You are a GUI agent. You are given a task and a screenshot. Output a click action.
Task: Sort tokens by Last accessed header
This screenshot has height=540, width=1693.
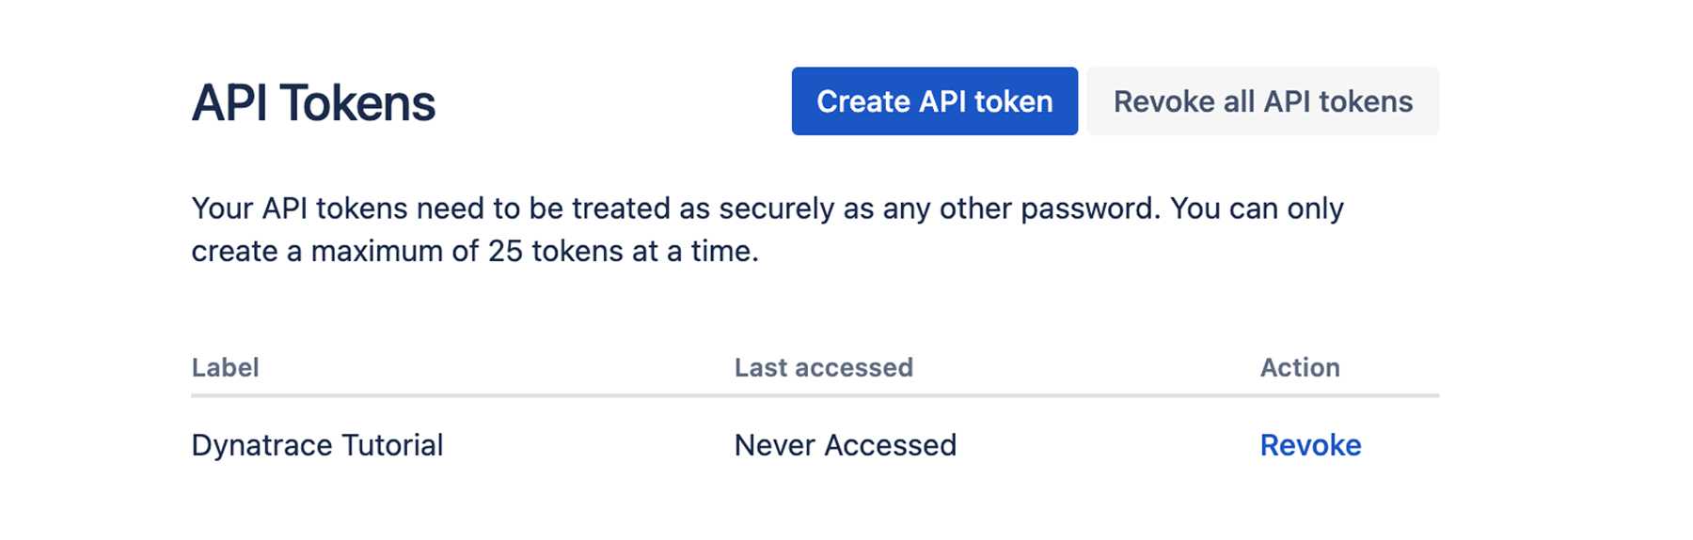(823, 367)
